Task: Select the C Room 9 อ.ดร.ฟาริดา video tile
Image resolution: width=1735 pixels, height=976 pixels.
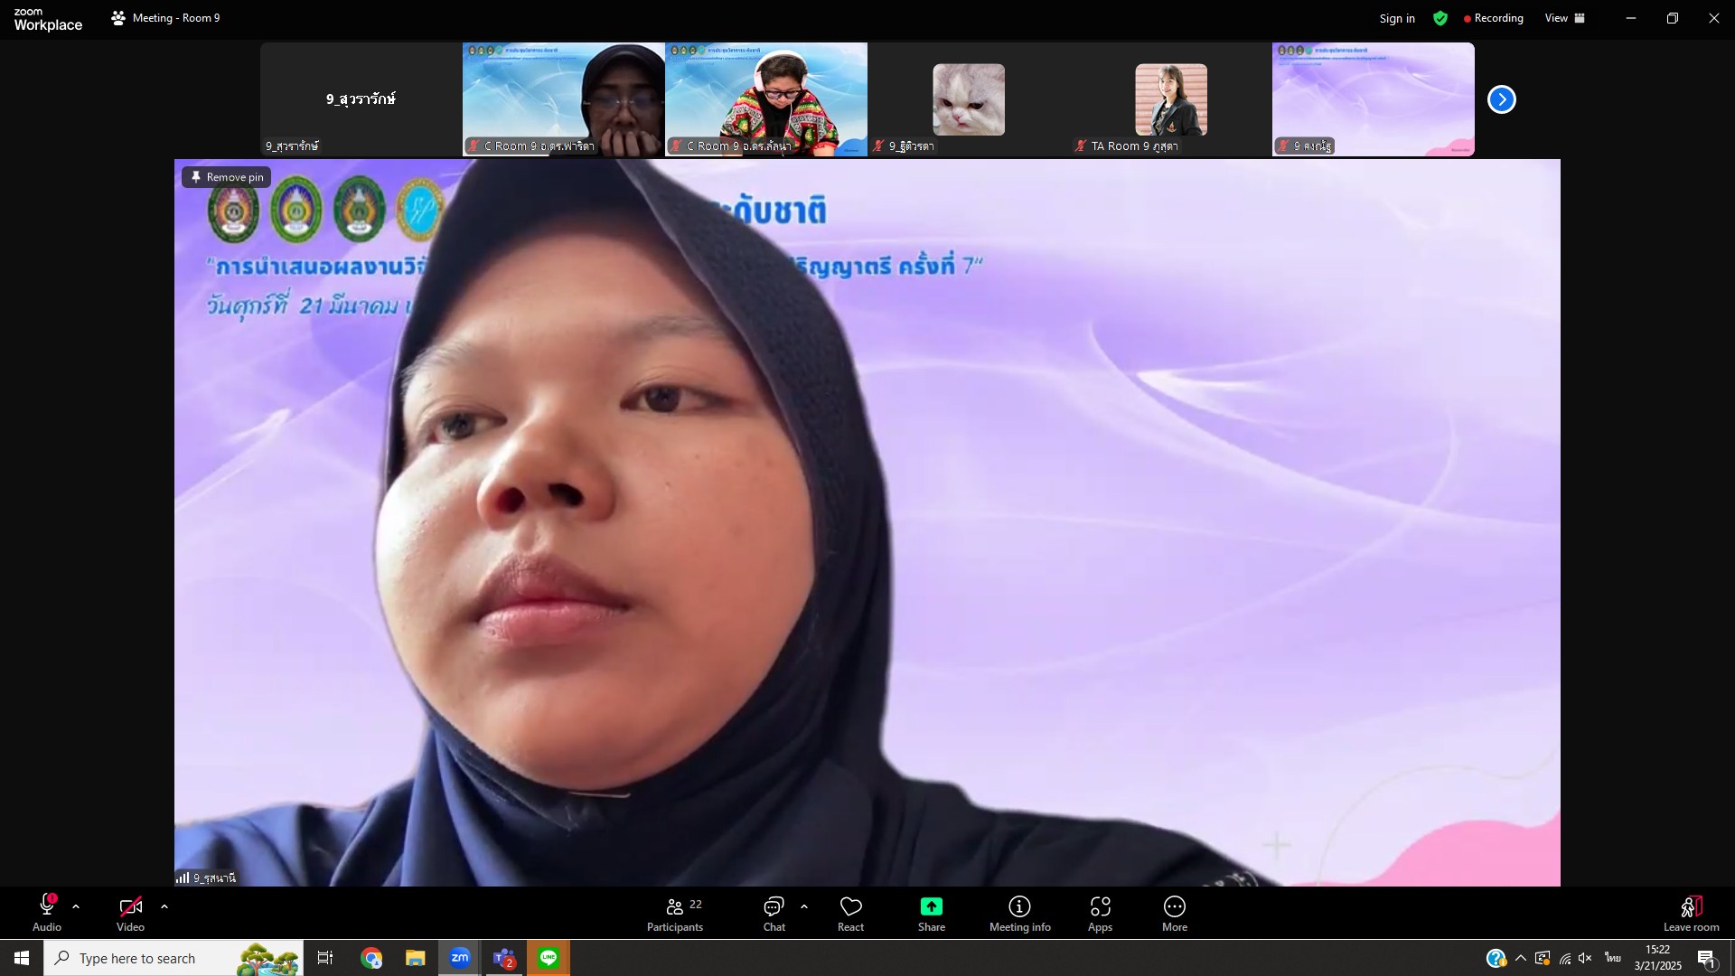Action: 564,99
